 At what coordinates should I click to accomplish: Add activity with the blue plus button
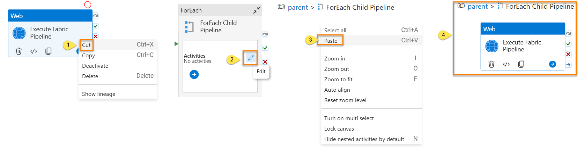pyautogui.click(x=194, y=74)
